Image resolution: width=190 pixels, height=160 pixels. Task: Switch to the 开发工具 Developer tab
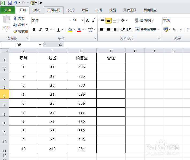click(x=130, y=10)
